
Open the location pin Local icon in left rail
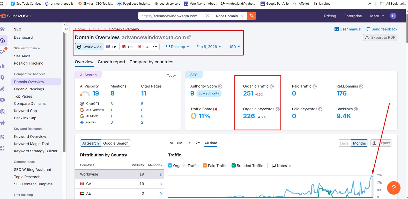(2, 77)
